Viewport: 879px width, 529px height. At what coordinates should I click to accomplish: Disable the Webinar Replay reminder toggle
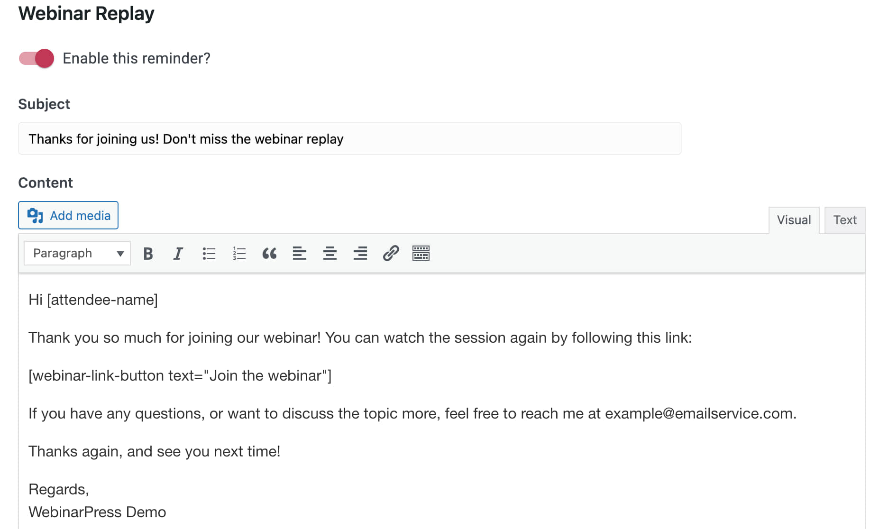click(37, 58)
